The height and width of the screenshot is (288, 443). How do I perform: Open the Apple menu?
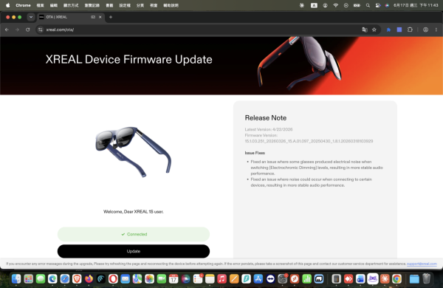(x=8, y=5)
